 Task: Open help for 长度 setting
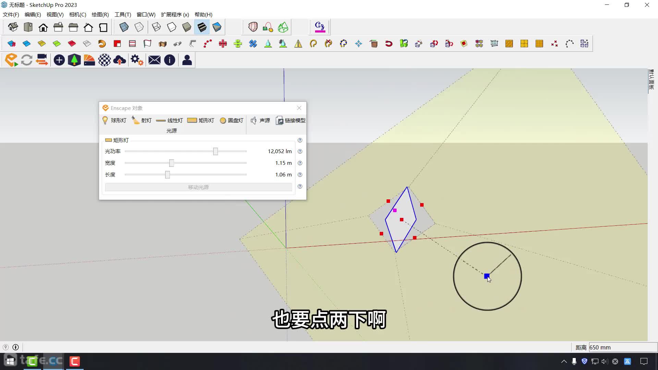300,175
